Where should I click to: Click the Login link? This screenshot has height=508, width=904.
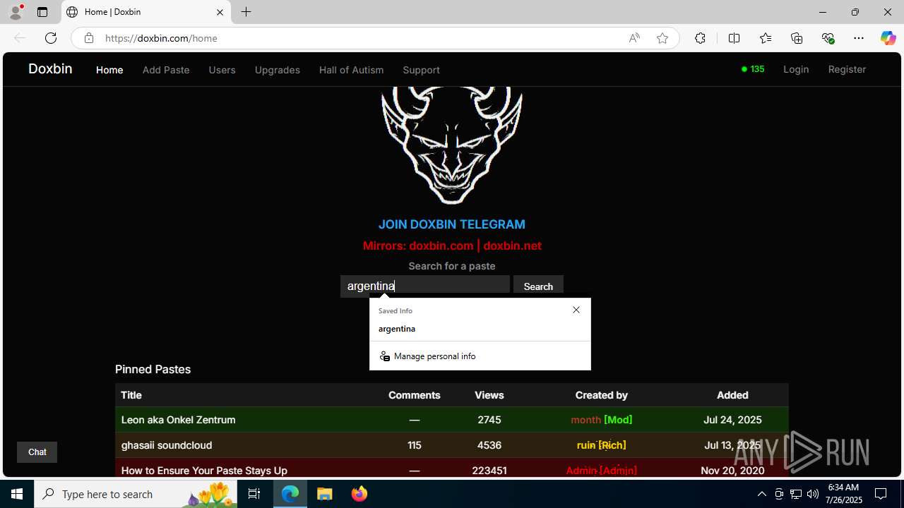(796, 69)
